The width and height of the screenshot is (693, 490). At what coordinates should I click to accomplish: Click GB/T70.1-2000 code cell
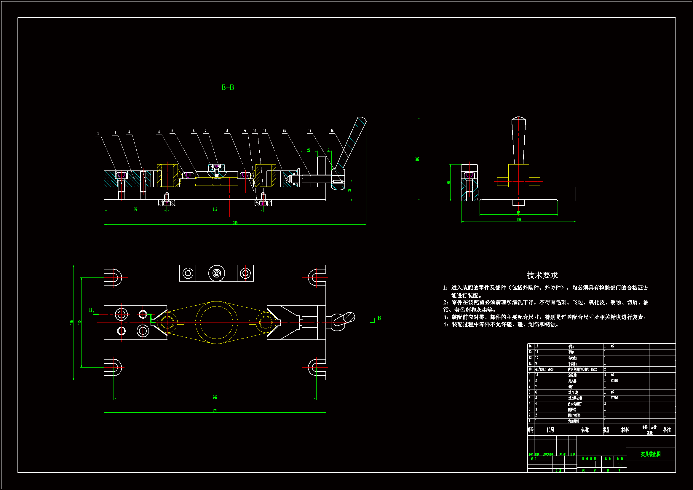click(x=544, y=370)
